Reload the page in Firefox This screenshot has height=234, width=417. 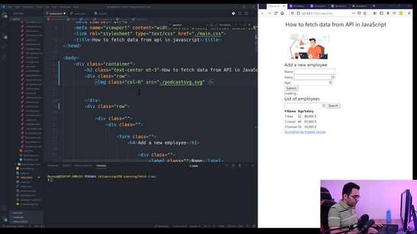(276, 13)
